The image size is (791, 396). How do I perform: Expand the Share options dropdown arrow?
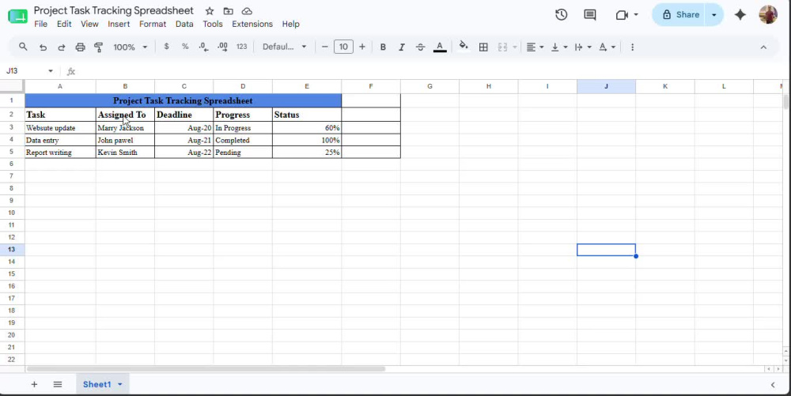(x=714, y=14)
